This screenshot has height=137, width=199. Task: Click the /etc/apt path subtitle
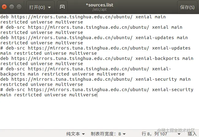[x=99, y=9]
